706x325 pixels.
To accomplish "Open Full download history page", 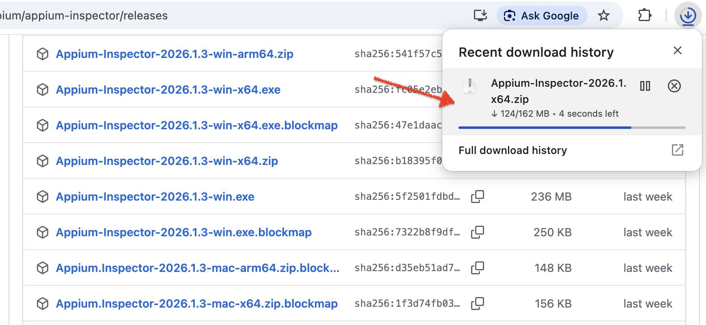I will coord(512,150).
